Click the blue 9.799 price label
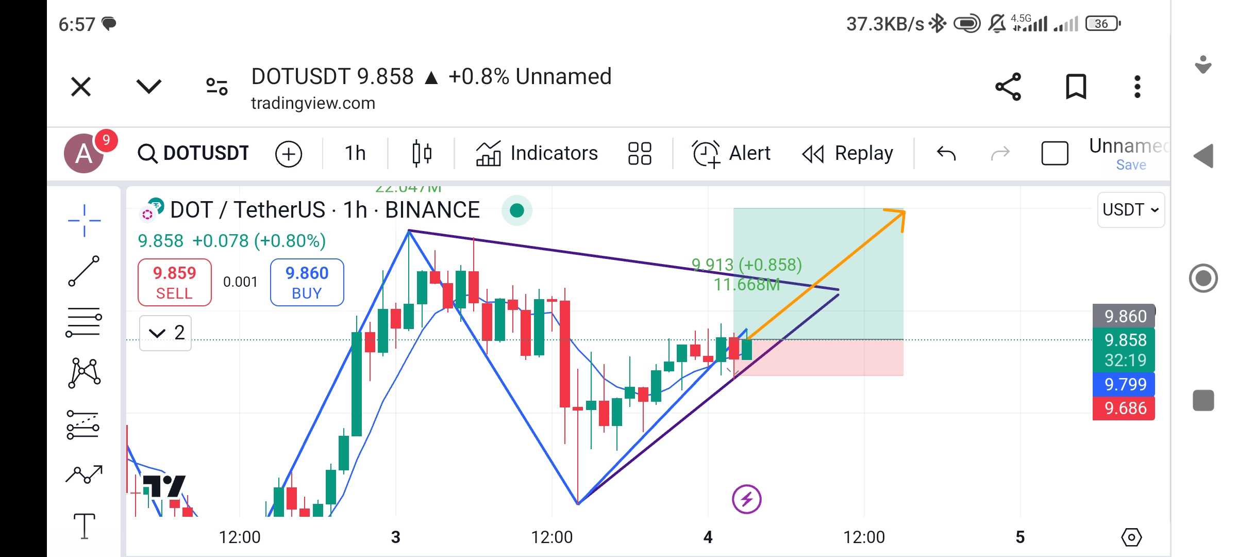Screen dimensions: 1237x557 point(1124,384)
